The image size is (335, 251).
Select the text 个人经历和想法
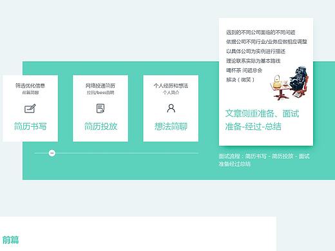coord(171,86)
